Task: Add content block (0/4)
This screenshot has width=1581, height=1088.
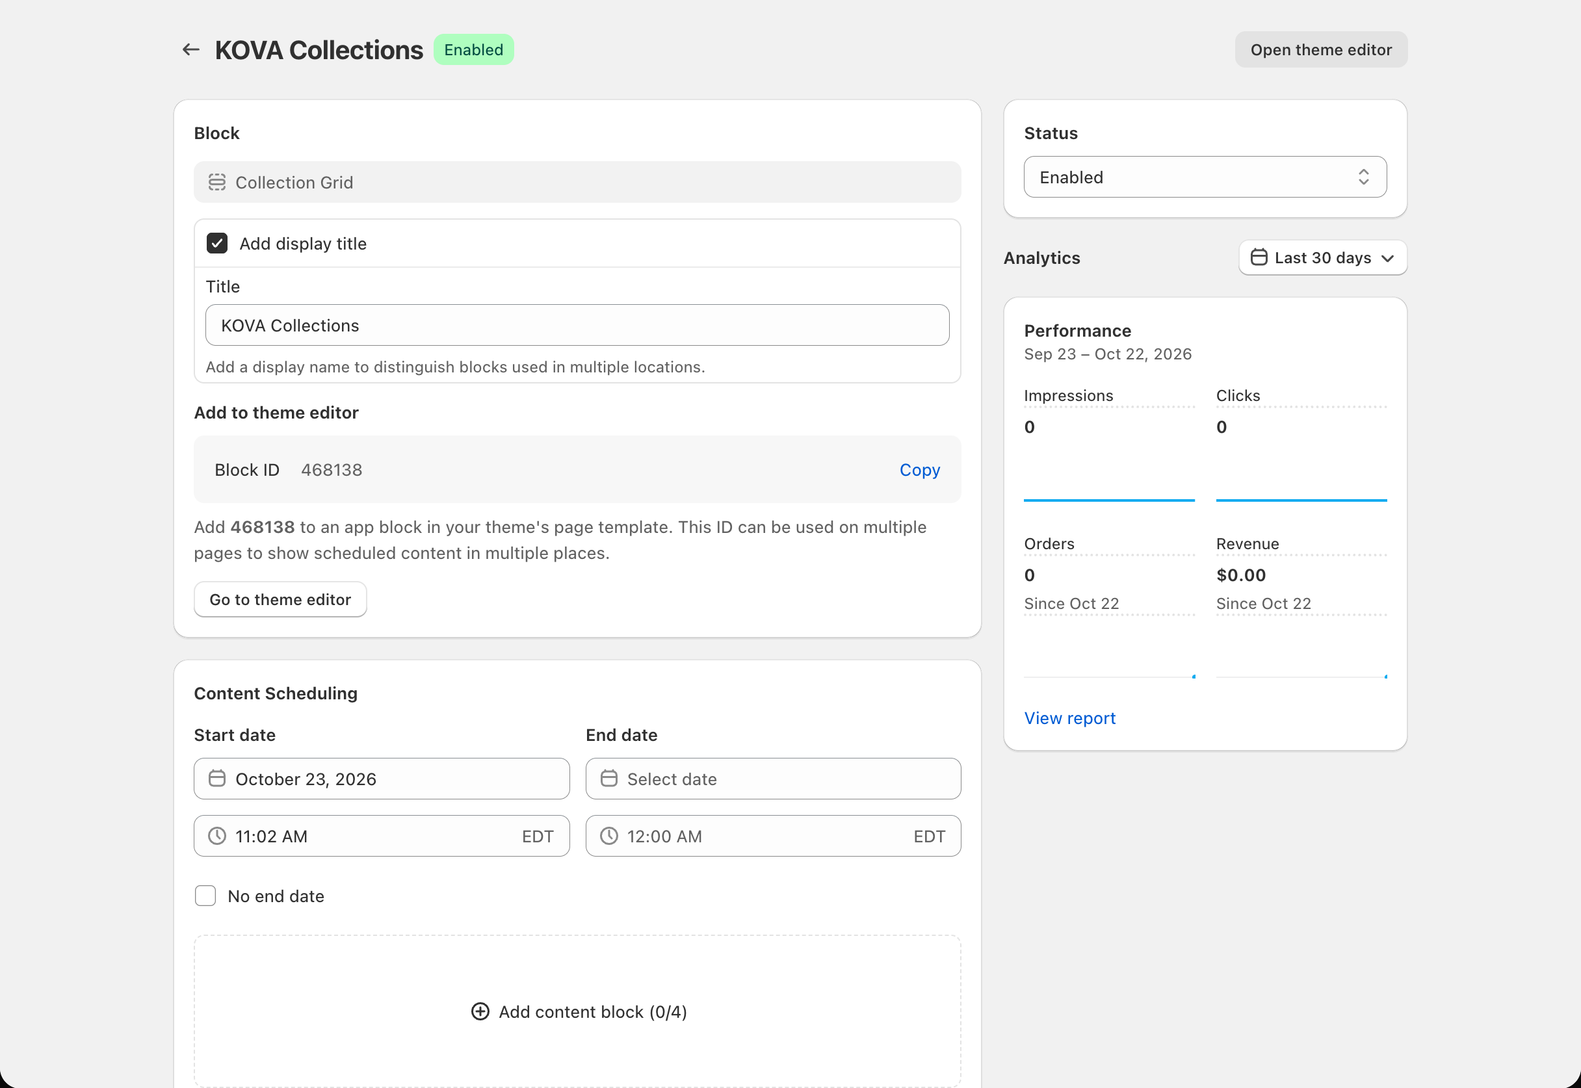Action: 577,1012
